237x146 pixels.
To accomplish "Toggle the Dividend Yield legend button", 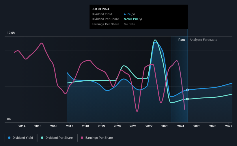I will click(20, 138).
